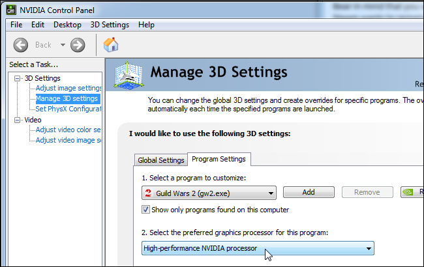Collapse the Video tree node
Screen dimensions: 424x267
pos(18,120)
